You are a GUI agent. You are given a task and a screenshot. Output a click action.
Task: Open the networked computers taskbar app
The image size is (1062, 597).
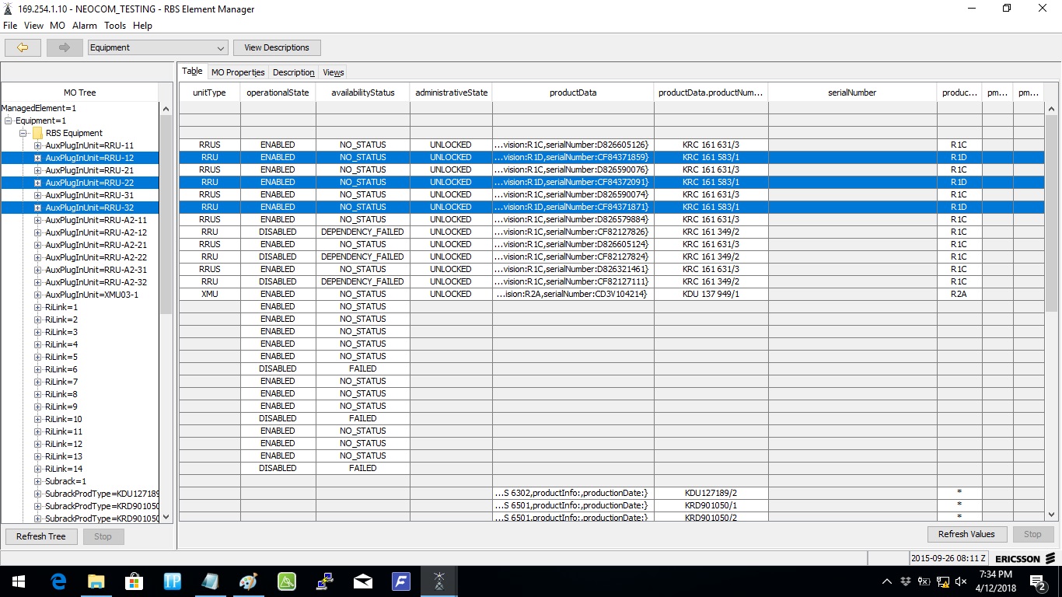[325, 581]
